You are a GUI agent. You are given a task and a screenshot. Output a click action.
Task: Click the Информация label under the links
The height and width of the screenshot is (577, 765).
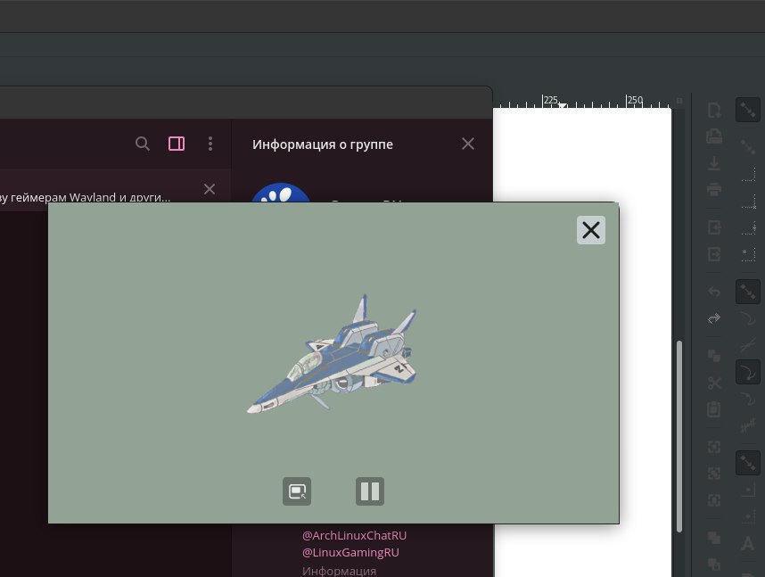coord(339,571)
